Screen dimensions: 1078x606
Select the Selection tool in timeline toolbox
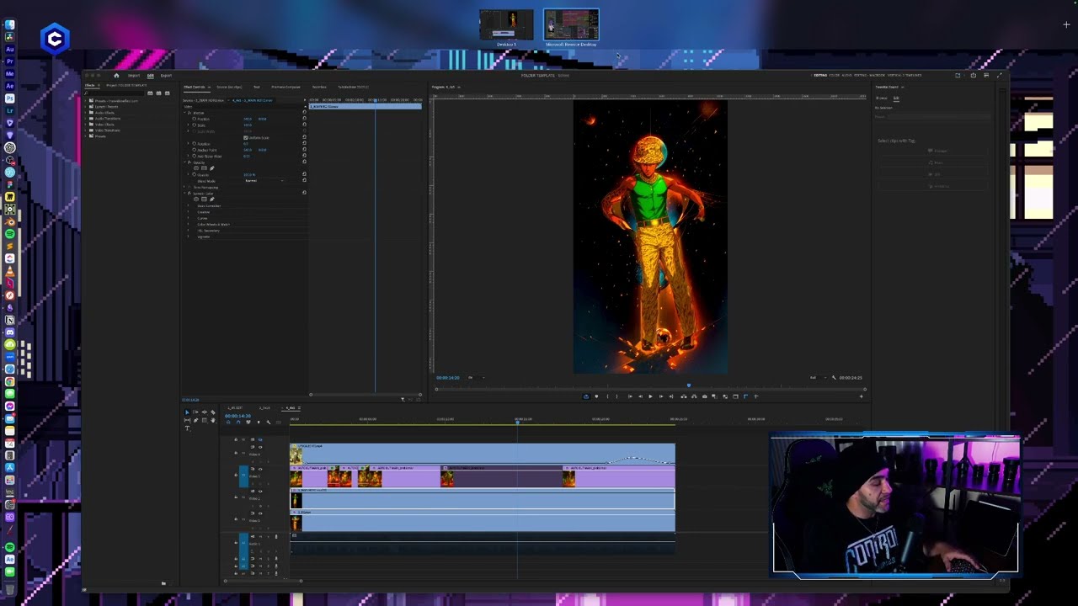[x=187, y=412]
